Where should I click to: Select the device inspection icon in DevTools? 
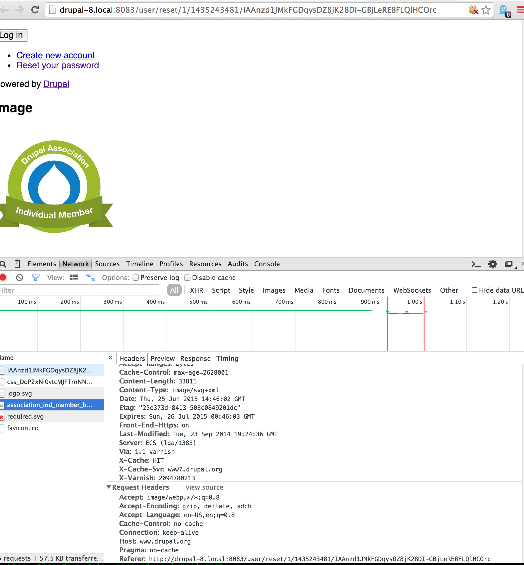pyautogui.click(x=17, y=264)
